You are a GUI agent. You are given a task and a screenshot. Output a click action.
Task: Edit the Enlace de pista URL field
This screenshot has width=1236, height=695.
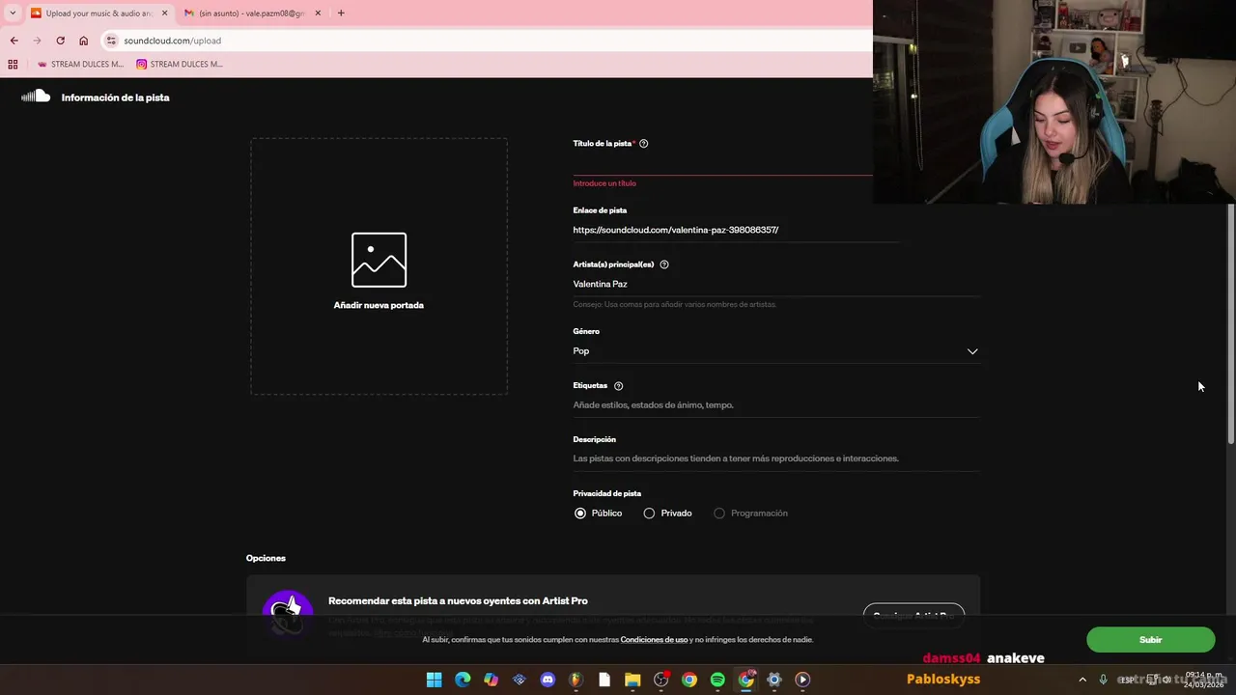click(736, 230)
